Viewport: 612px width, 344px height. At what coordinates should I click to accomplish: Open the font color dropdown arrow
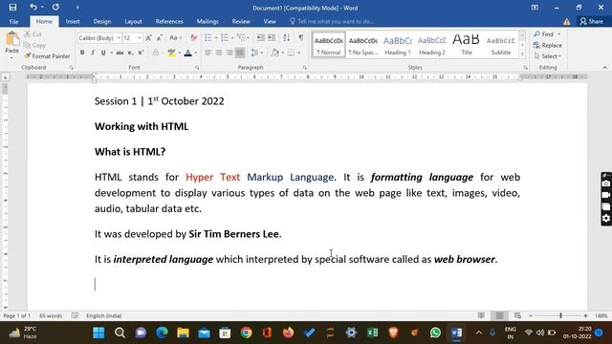click(195, 53)
